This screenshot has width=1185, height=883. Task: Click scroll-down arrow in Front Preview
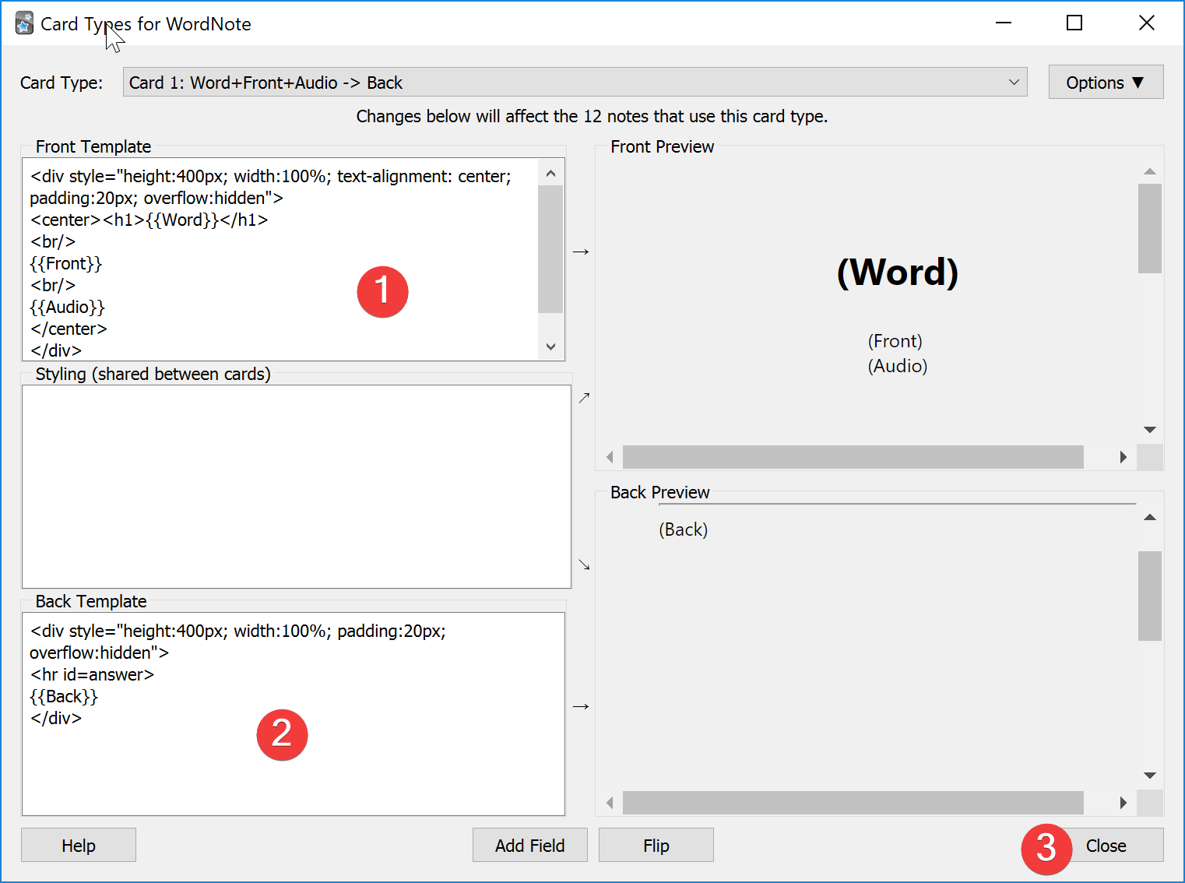(1149, 430)
